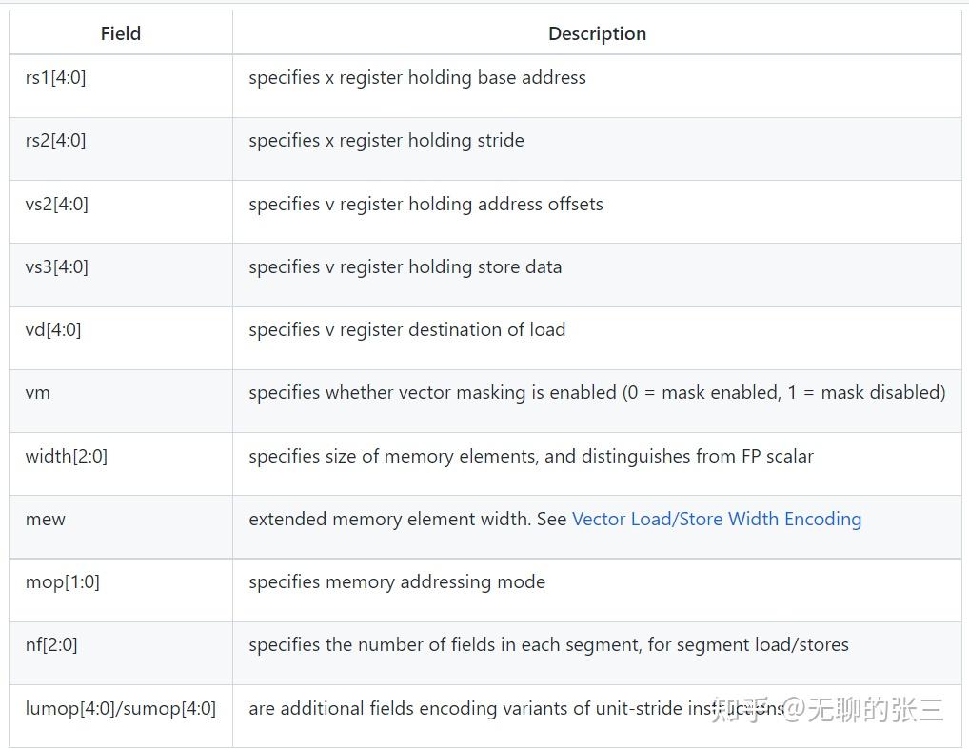Image resolution: width=969 pixels, height=749 pixels.
Task: Select the width[2:0] field cell
Action: pos(66,457)
